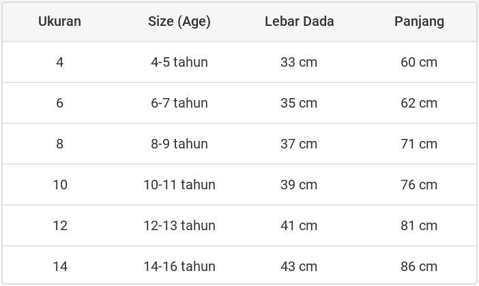479x286 pixels.
Task: Click the 60 cm length cell
Action: coord(419,62)
